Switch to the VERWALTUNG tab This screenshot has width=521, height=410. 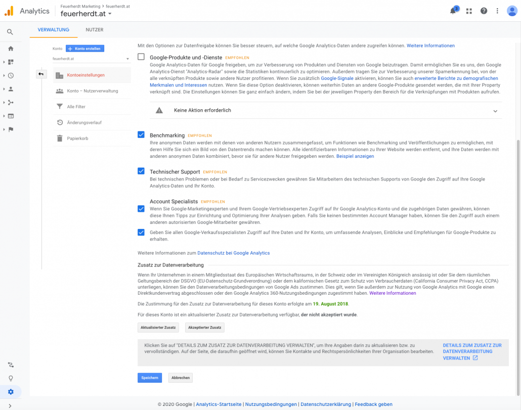click(54, 30)
